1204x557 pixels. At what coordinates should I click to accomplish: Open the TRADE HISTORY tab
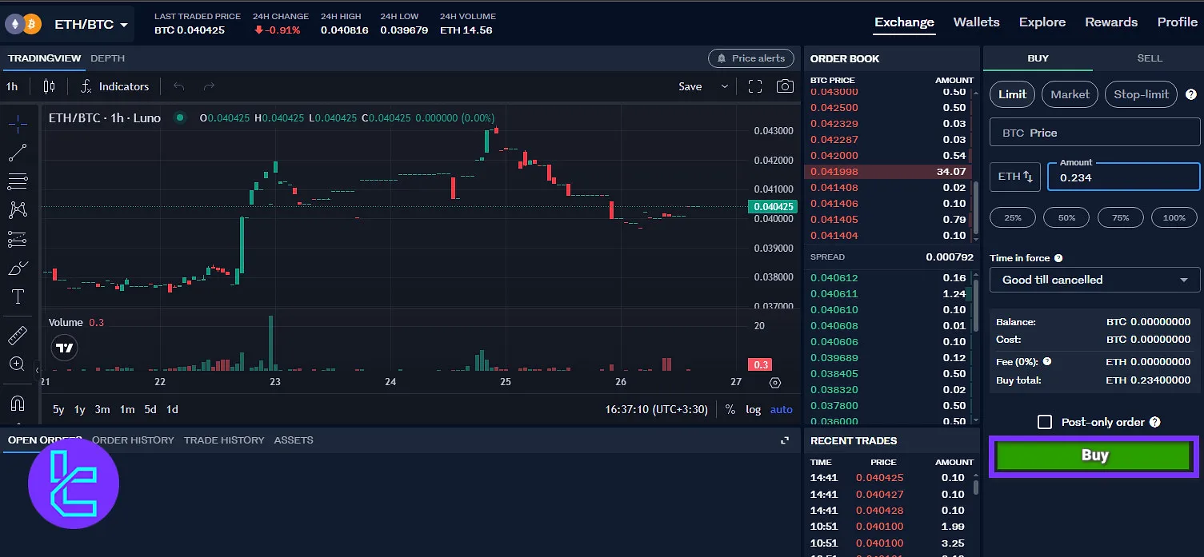click(224, 440)
